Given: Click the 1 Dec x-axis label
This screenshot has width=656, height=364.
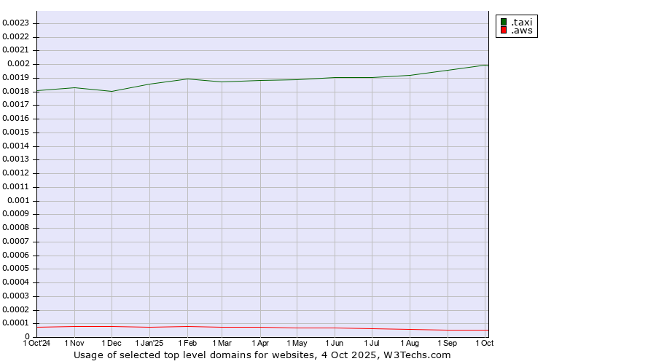Looking at the screenshot, I should point(112,343).
